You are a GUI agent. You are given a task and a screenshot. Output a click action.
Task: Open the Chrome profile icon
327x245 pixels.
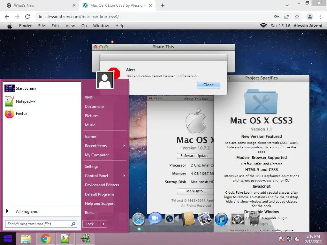(x=310, y=17)
